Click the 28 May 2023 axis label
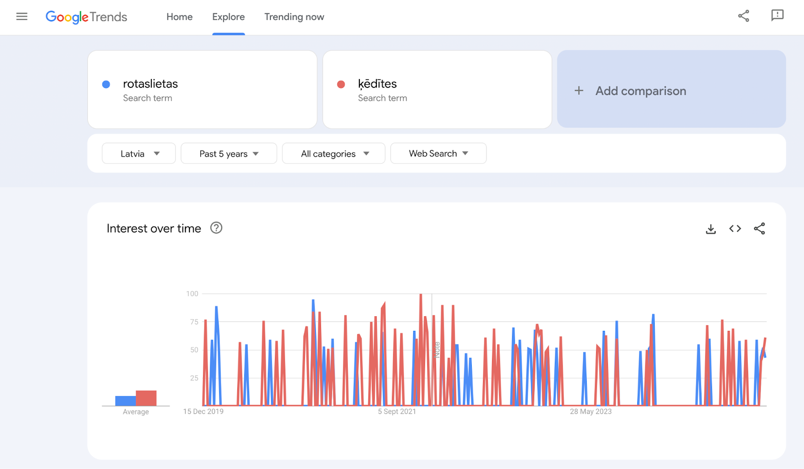Image resolution: width=804 pixels, height=469 pixels. 591,412
